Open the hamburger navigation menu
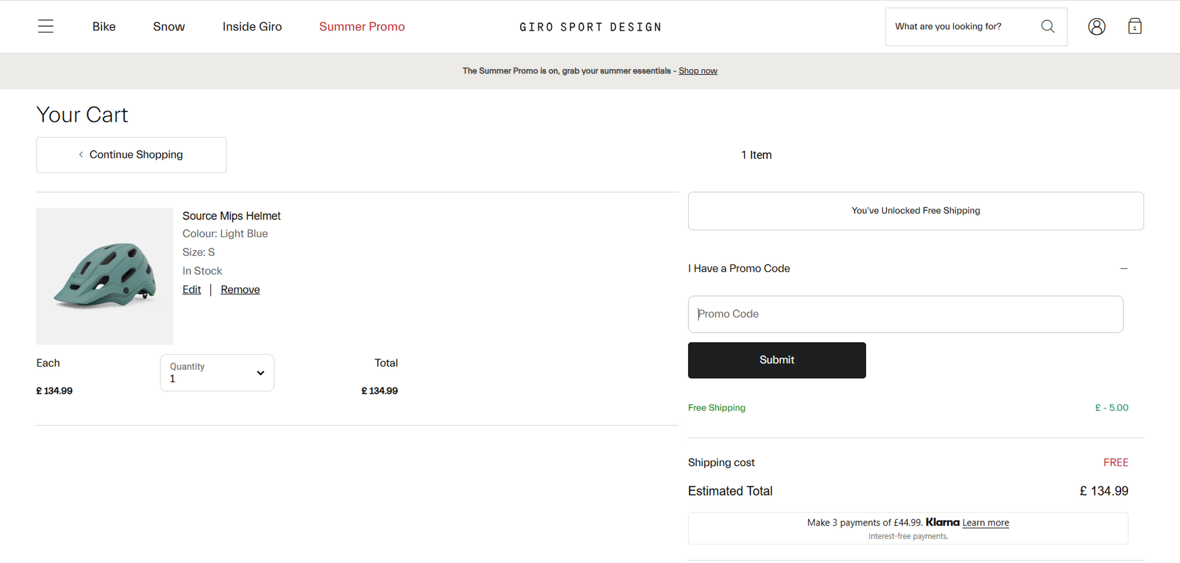 click(46, 26)
